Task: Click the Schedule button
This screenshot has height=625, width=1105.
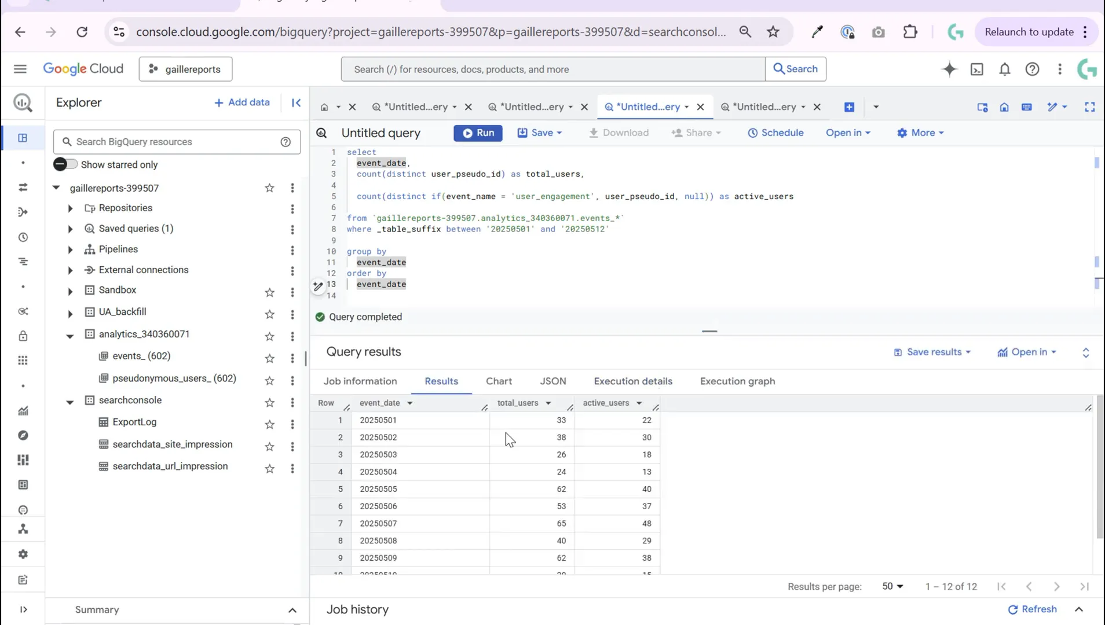Action: point(775,133)
